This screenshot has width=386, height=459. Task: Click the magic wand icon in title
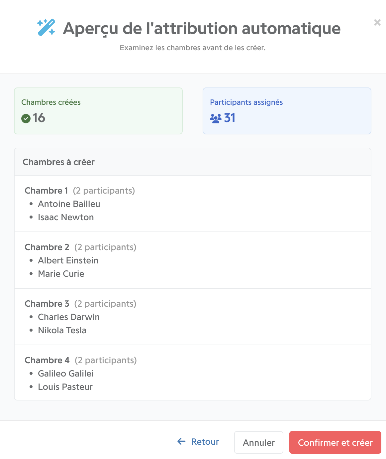46,28
